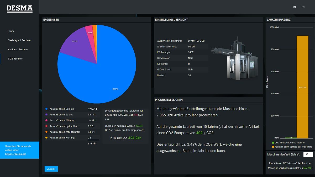Select the blue Gummi legend dot

[46, 109]
